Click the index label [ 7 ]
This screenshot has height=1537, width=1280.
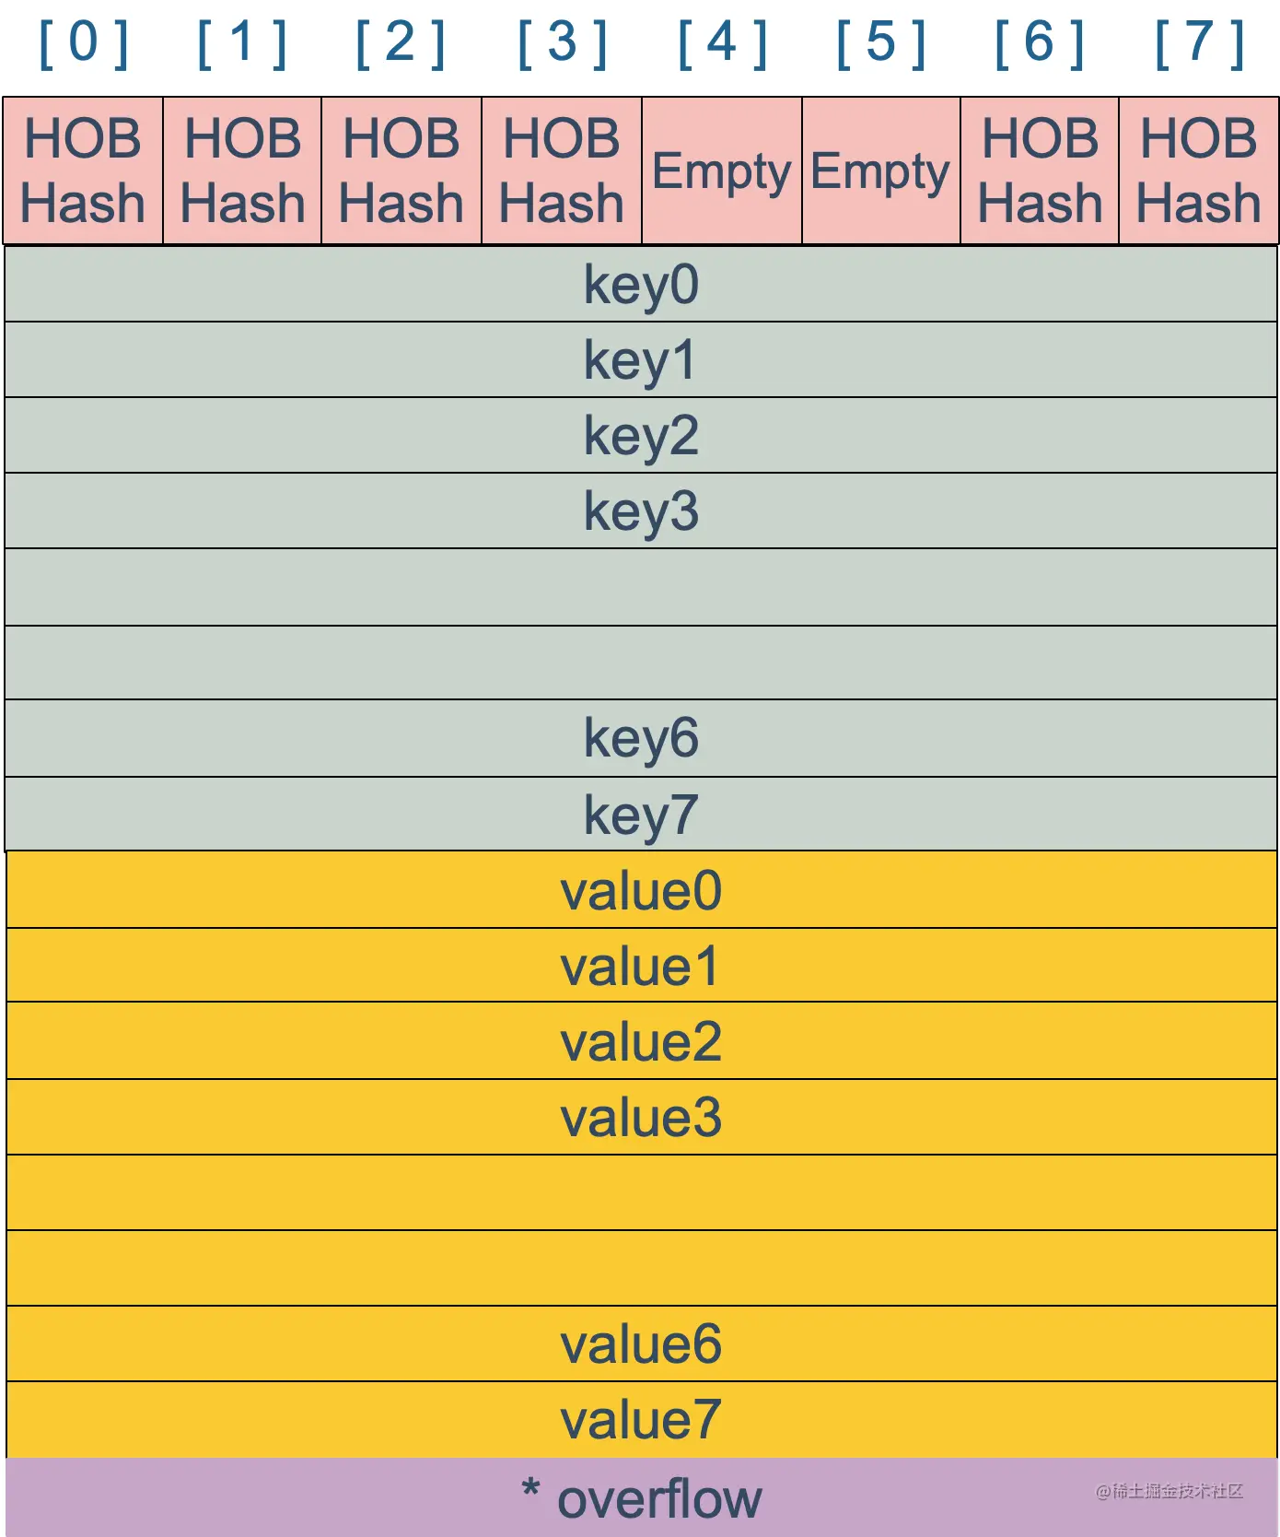pyautogui.click(x=1200, y=44)
